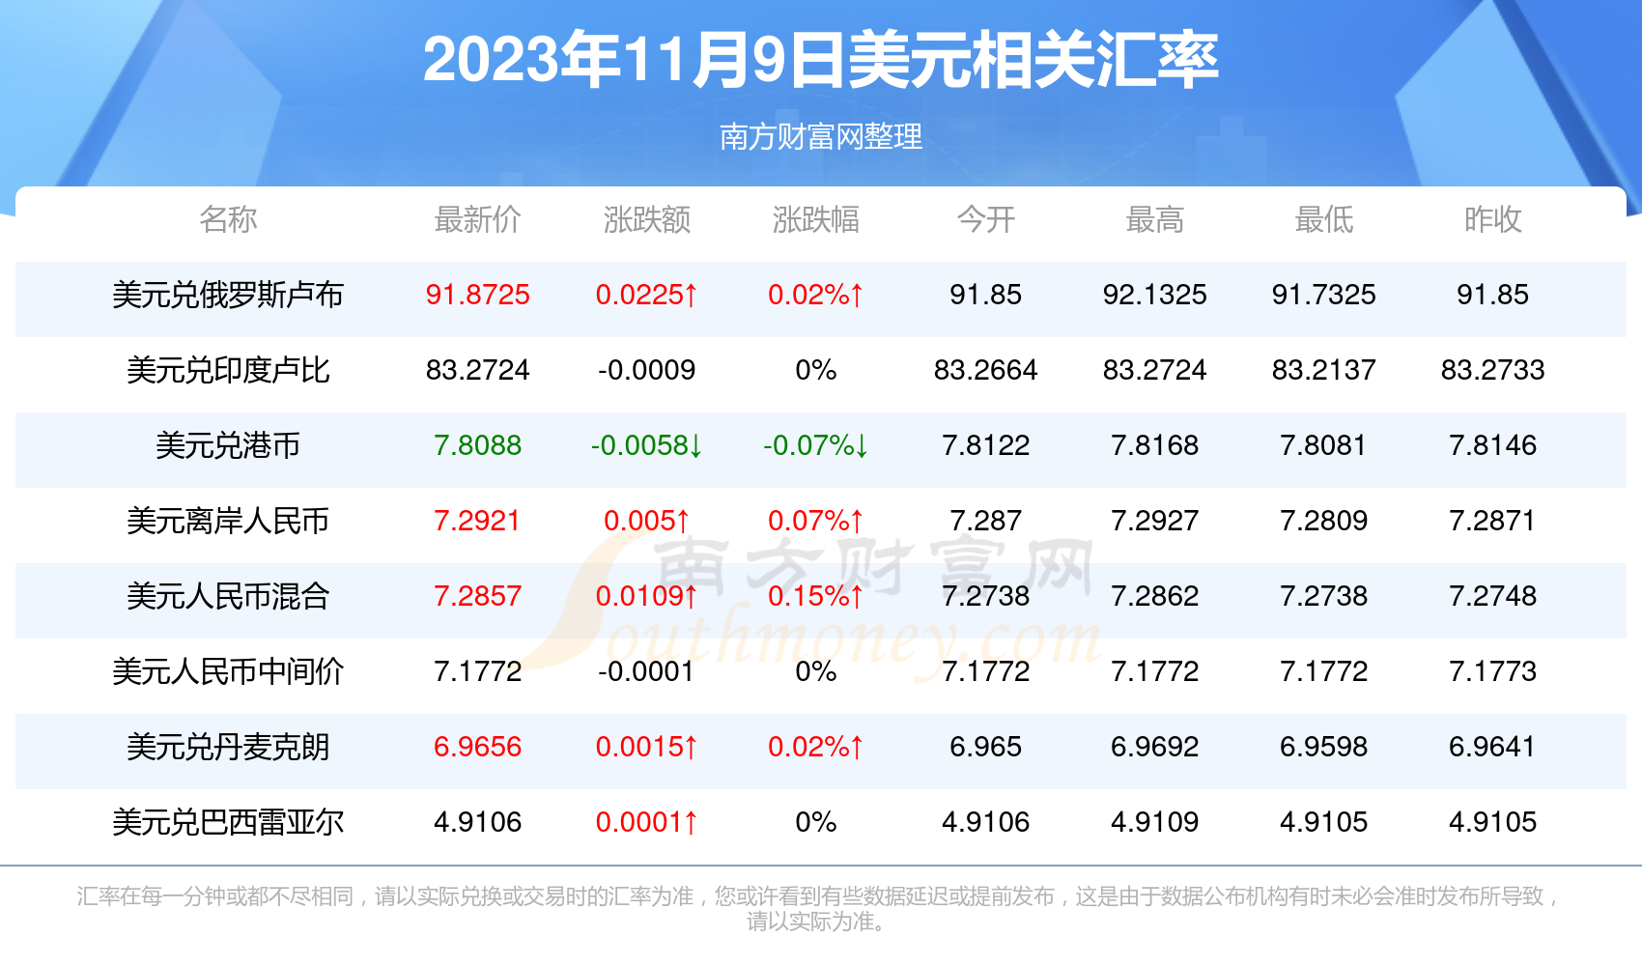Select the 涨跌额 column header
The height and width of the screenshot is (966, 1642).
pos(647,219)
